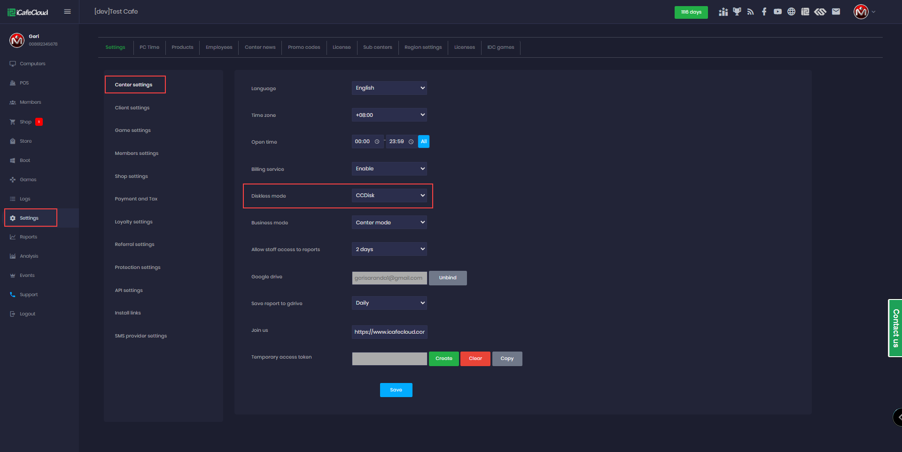The height and width of the screenshot is (452, 902).
Task: Click the mail envelope icon
Action: (x=836, y=12)
